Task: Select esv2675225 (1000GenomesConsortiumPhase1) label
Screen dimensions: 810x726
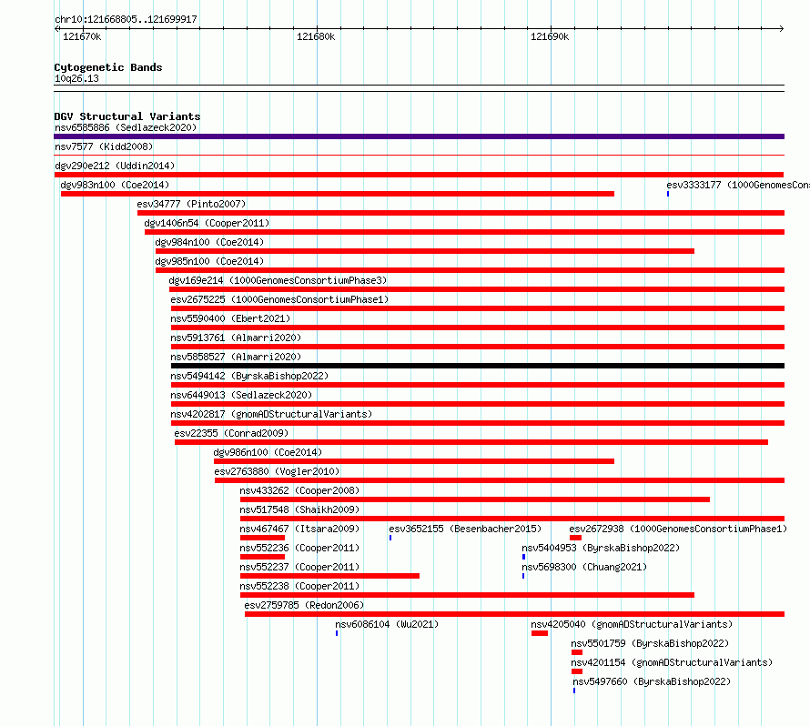Action: 279,299
